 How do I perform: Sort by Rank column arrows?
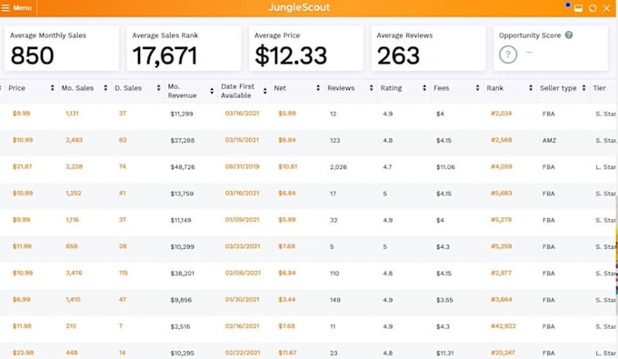tap(531, 88)
